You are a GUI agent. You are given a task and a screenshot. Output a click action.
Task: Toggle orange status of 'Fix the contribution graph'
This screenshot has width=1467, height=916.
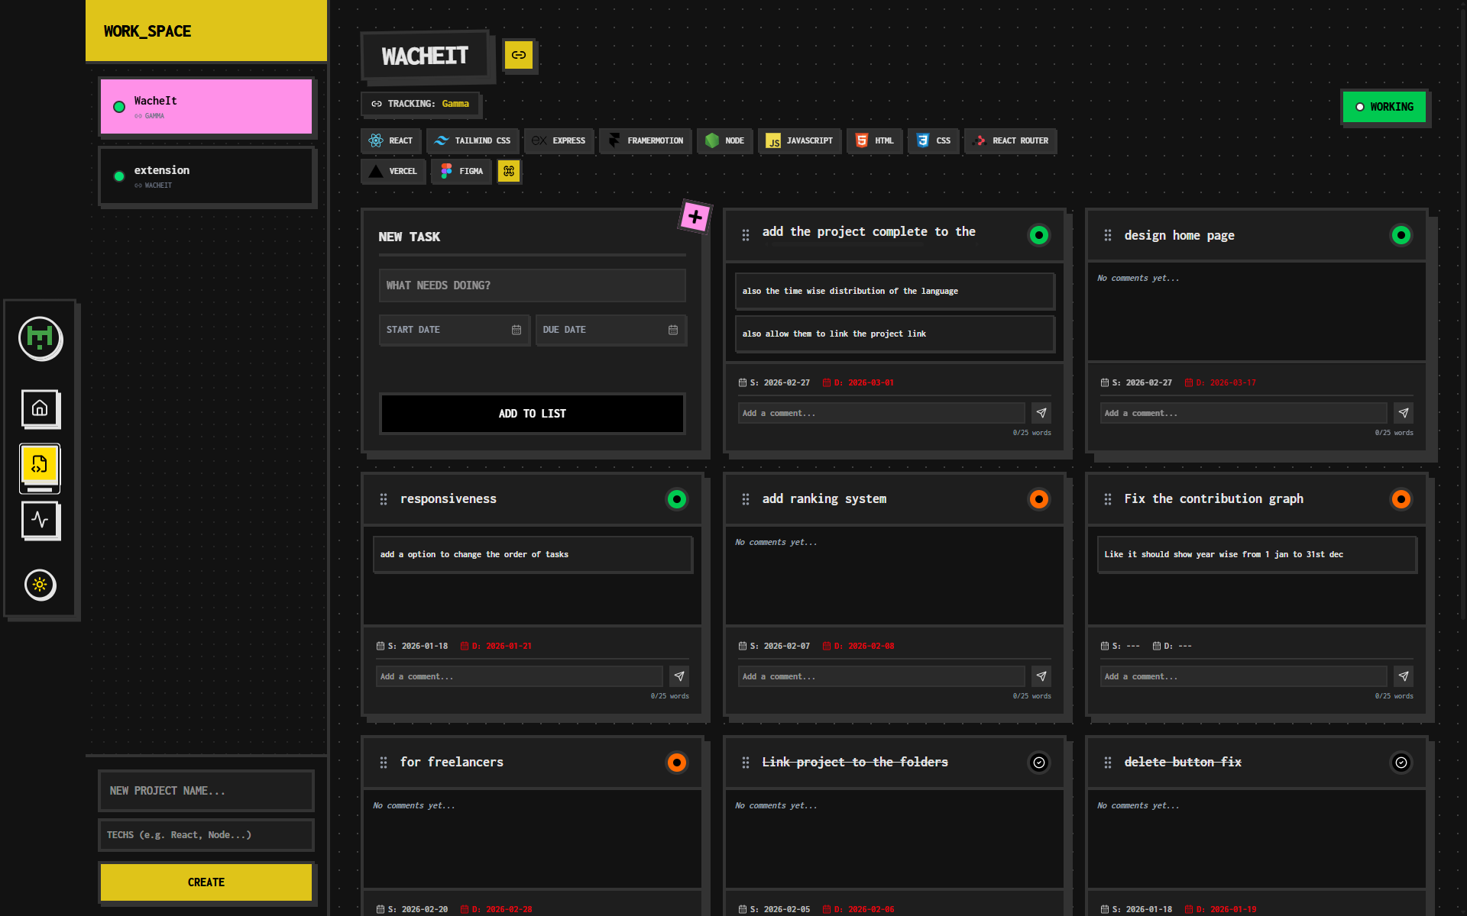coord(1401,499)
